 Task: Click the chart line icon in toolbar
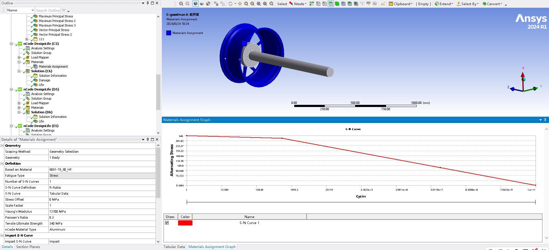(383, 4)
